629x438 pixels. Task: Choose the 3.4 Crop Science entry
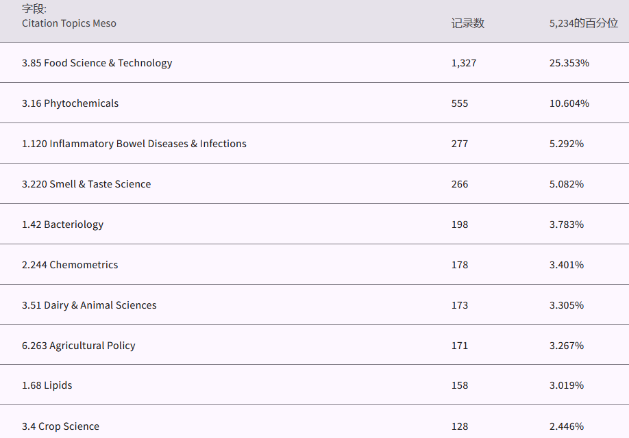click(60, 426)
